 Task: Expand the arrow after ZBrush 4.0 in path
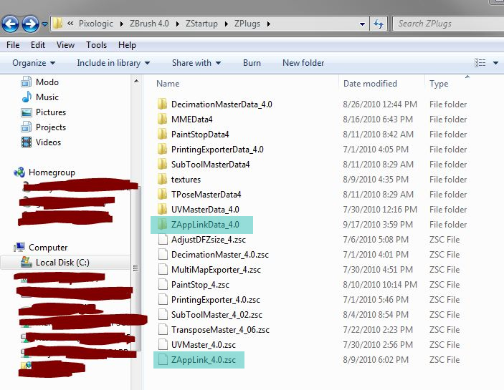coord(177,24)
